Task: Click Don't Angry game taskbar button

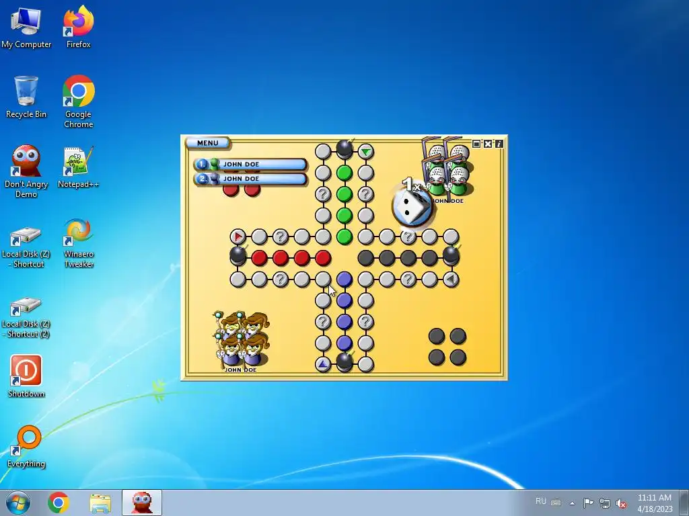Action: (142, 503)
